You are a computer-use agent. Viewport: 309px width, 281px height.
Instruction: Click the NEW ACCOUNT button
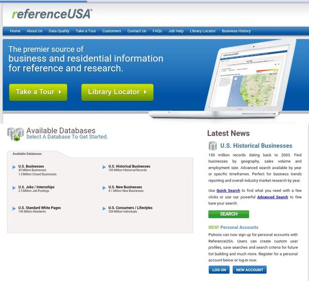250,270
